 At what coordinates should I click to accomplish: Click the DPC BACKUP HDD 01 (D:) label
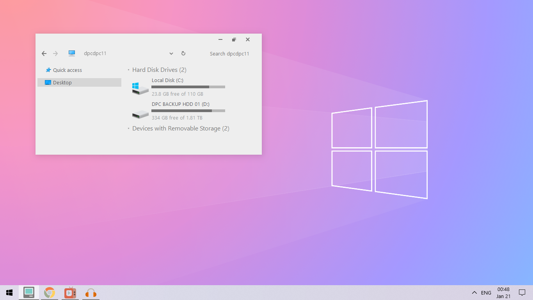pos(181,104)
